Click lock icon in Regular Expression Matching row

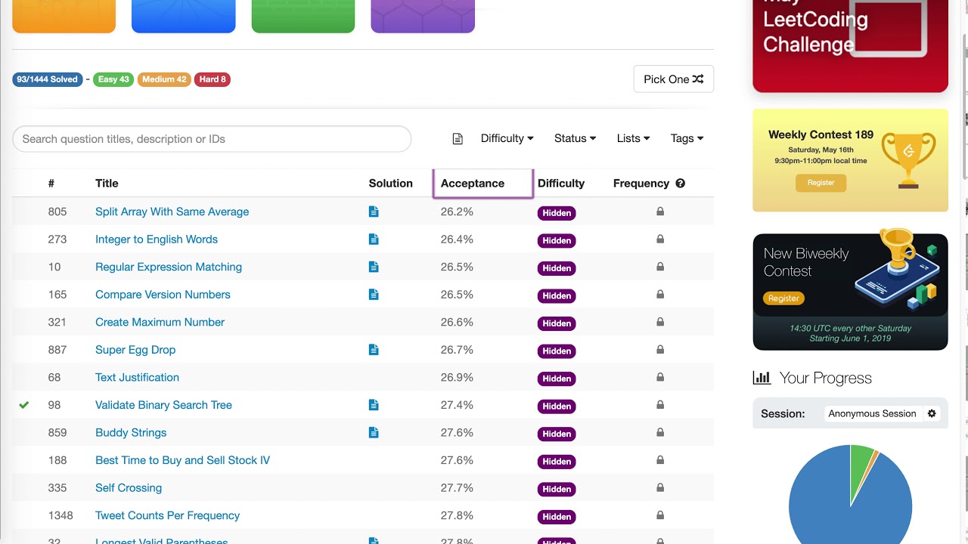click(x=660, y=267)
